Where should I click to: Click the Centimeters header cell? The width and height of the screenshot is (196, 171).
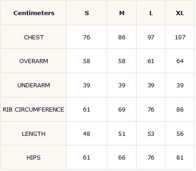pos(34,13)
